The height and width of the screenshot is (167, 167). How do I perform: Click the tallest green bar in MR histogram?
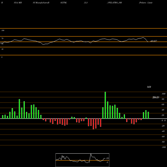[105, 105]
